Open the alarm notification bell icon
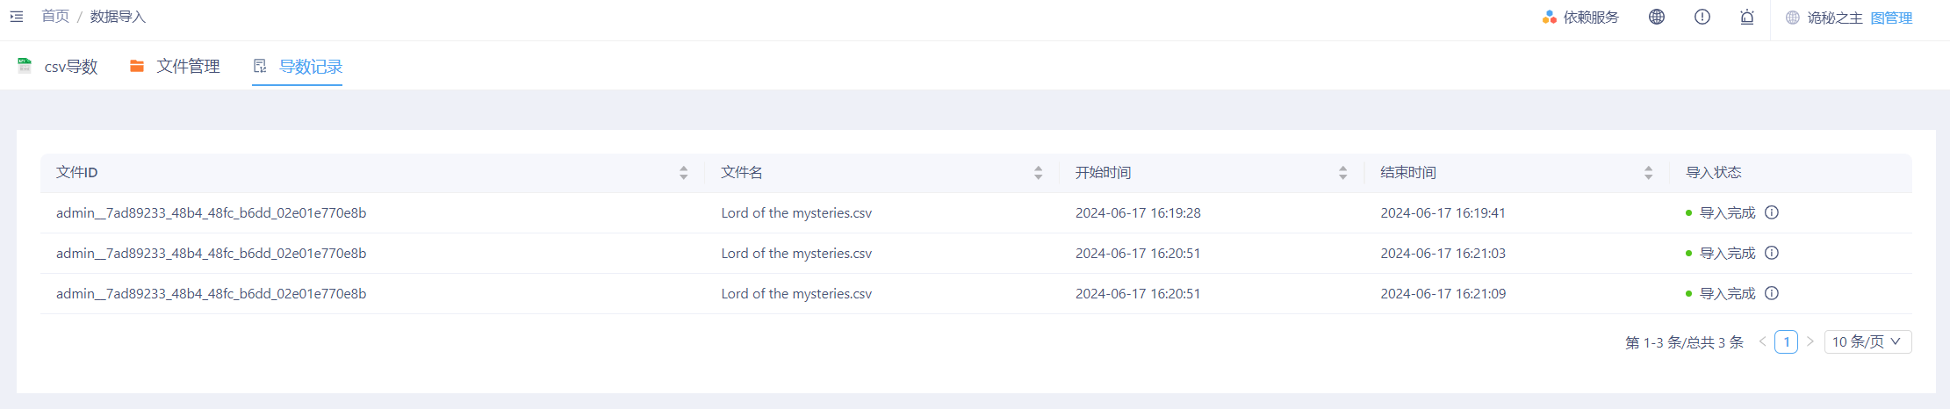The width and height of the screenshot is (1950, 409). click(x=1747, y=17)
